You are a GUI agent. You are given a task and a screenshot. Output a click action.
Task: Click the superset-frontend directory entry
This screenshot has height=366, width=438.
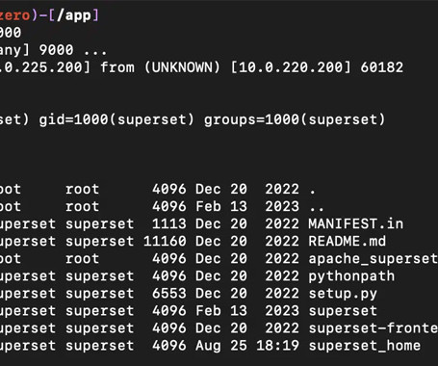(x=373, y=328)
